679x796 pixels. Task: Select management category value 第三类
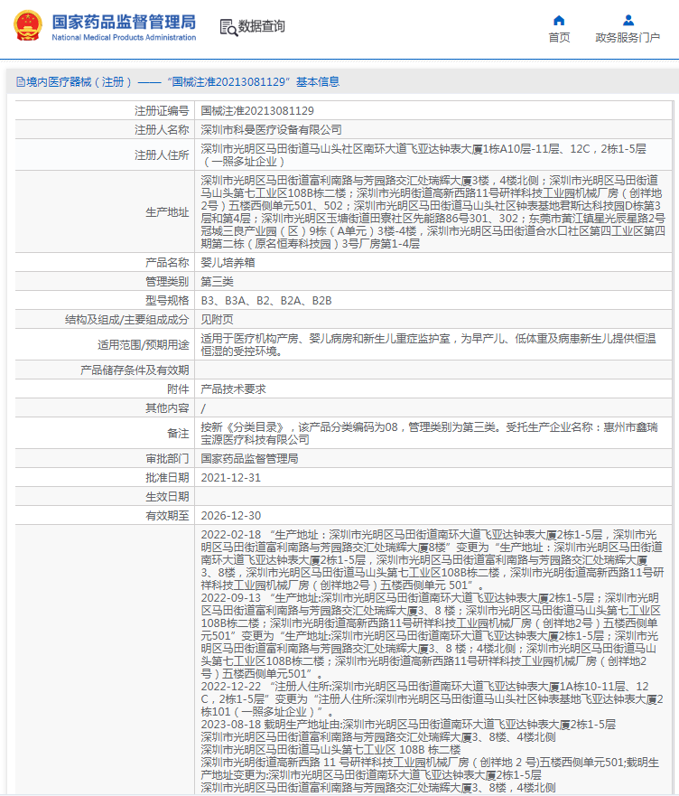click(218, 282)
